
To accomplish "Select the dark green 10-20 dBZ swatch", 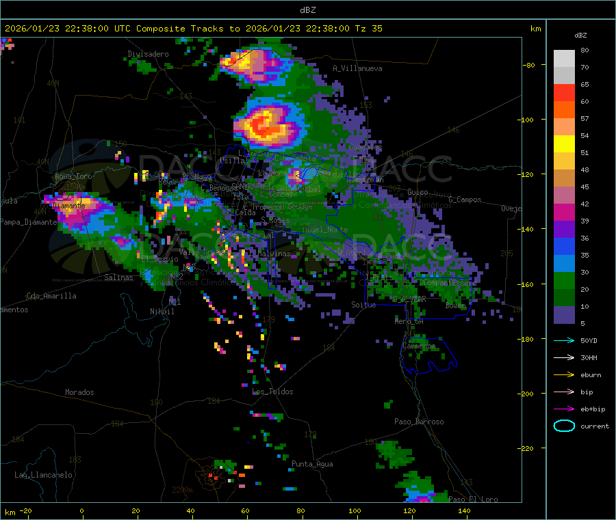I will [x=564, y=298].
